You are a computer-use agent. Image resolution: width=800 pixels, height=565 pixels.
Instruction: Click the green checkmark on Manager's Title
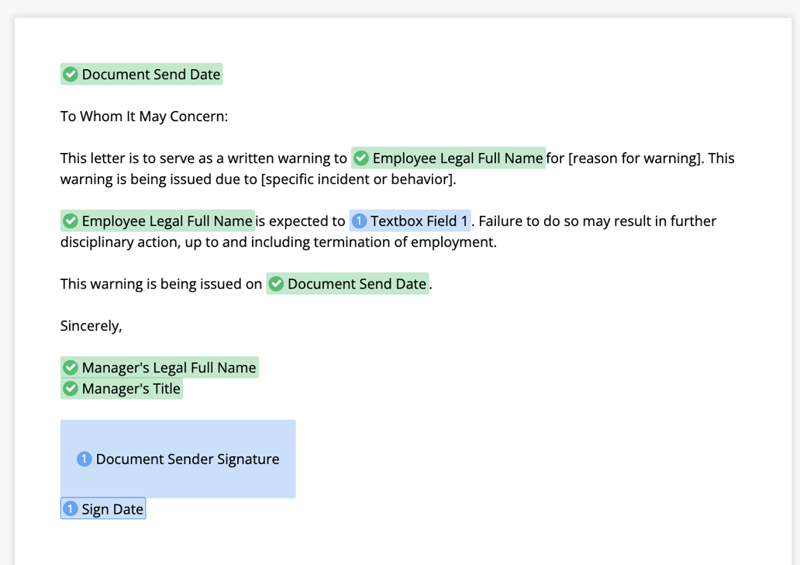[71, 388]
